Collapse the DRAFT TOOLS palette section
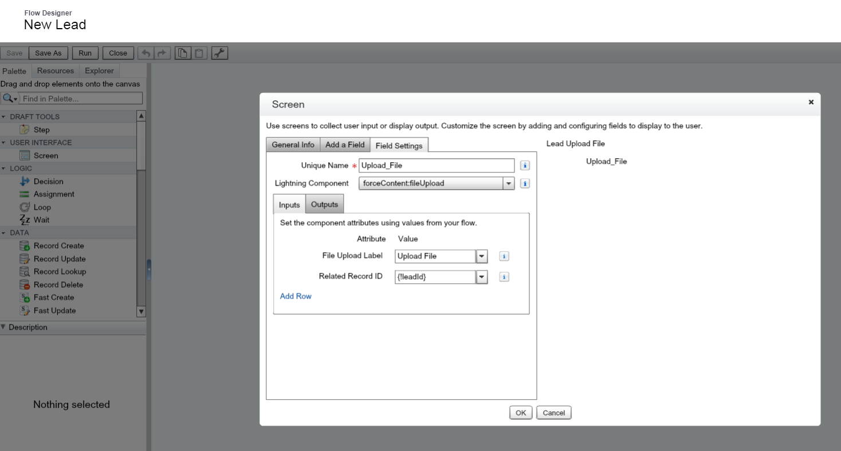The image size is (841, 451). (3, 117)
